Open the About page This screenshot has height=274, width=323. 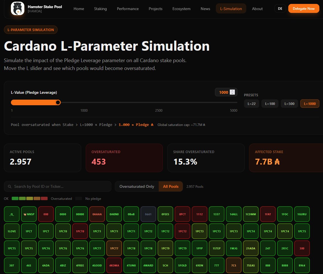257,9
